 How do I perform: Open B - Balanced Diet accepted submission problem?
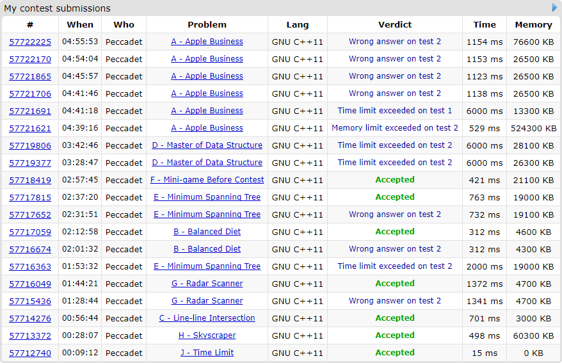[x=207, y=232]
